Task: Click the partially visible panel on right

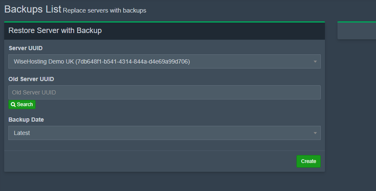Action: point(356,31)
